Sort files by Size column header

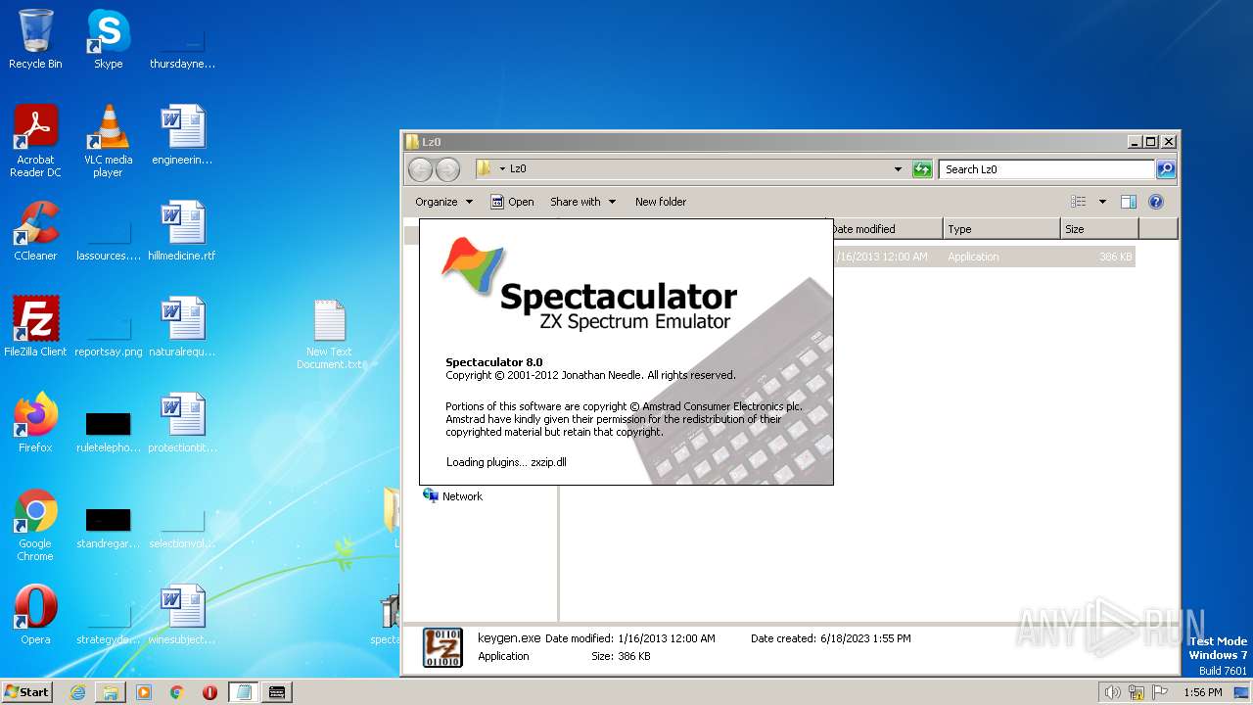[1099, 229]
